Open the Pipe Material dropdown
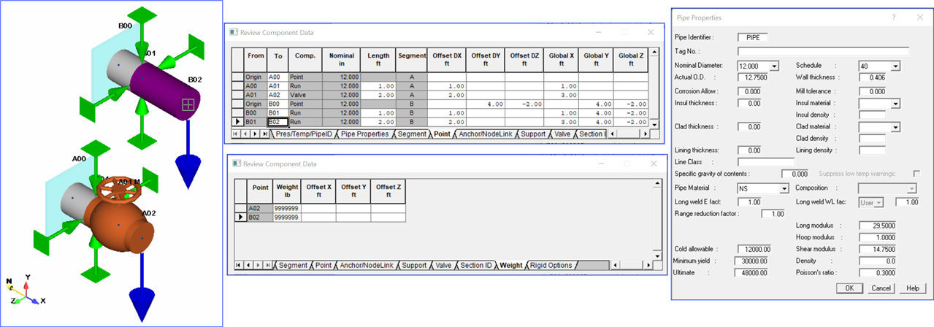The height and width of the screenshot is (327, 934). click(x=784, y=189)
